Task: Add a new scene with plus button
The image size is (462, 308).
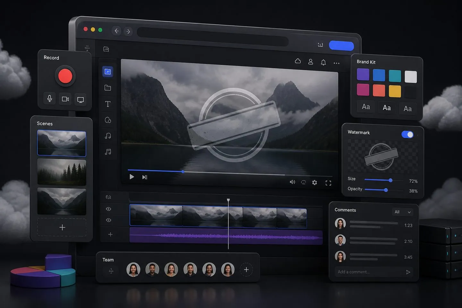Action: click(x=62, y=227)
